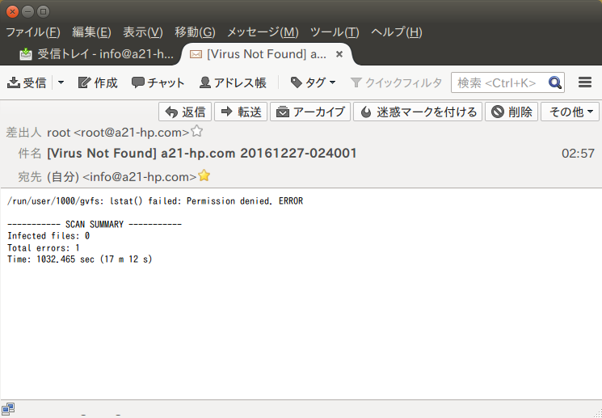Expand the 受信 dropdown arrow
The width and height of the screenshot is (602, 418).
click(61, 82)
